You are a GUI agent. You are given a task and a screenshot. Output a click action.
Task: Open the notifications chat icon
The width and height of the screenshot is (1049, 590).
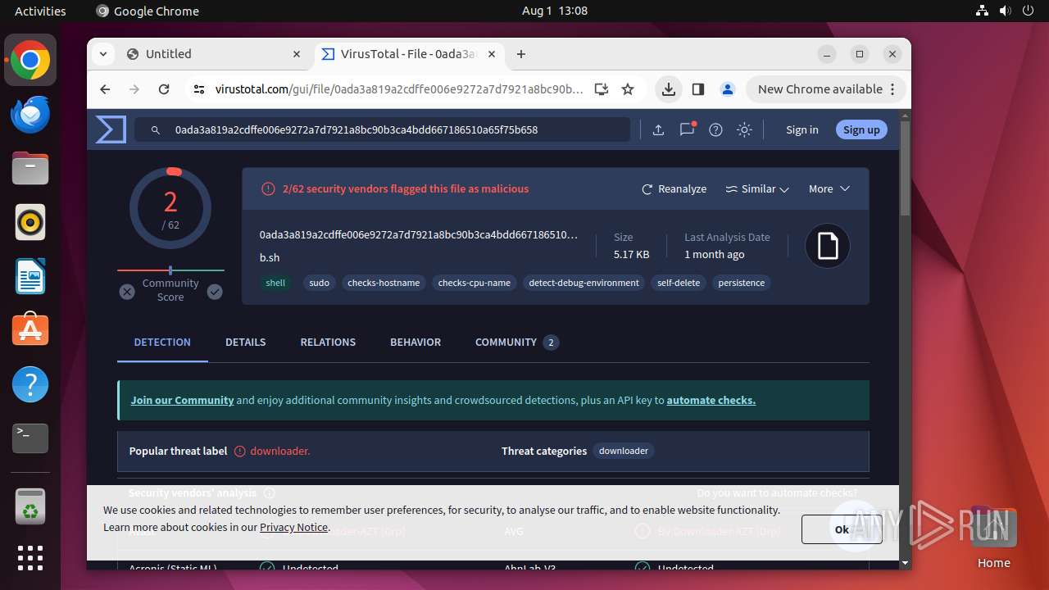click(x=687, y=129)
